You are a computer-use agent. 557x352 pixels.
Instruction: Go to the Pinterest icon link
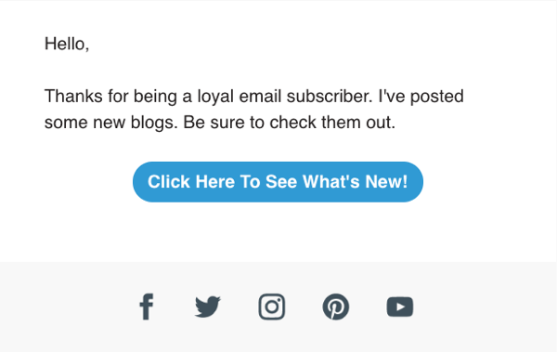pyautogui.click(x=336, y=306)
